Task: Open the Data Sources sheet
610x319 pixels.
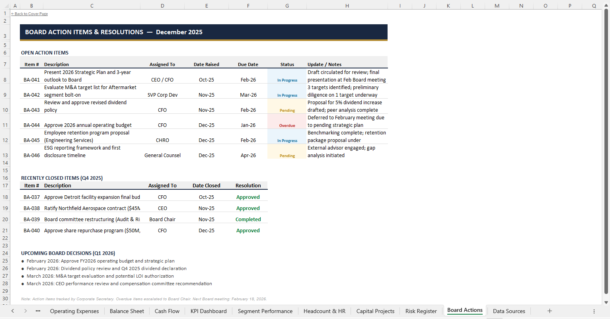Action: coord(509,311)
